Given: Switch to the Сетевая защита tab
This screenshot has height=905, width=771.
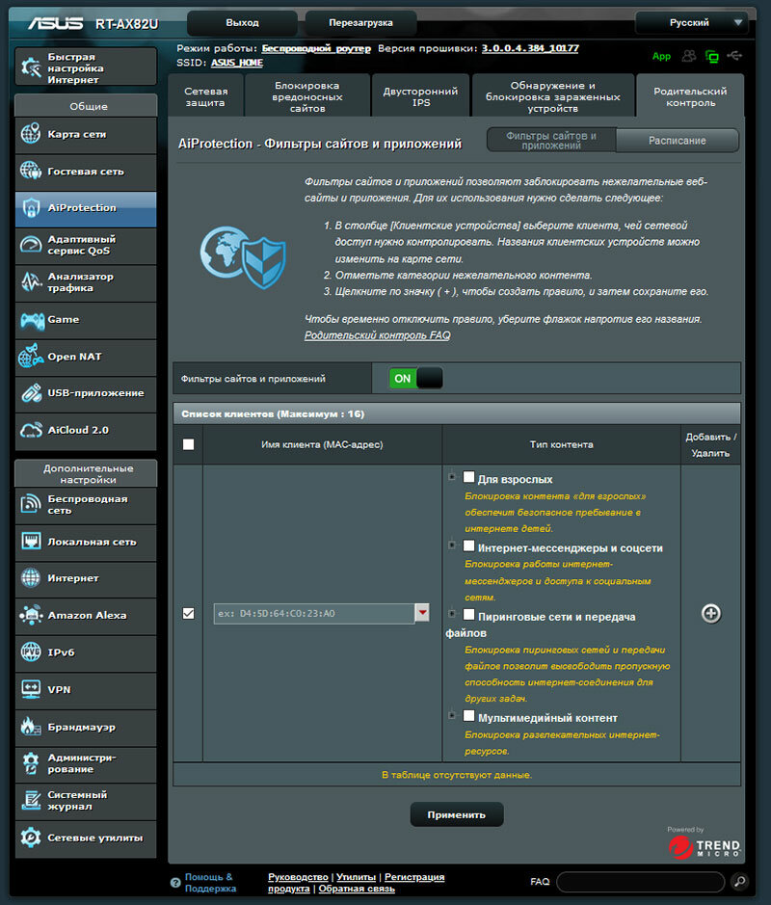Looking at the screenshot, I should point(205,96).
